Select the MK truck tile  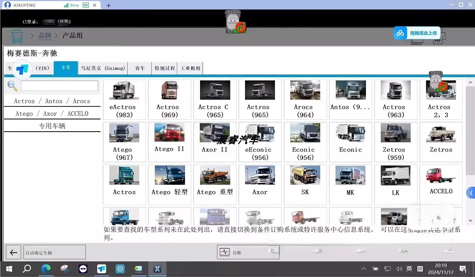[x=351, y=184]
